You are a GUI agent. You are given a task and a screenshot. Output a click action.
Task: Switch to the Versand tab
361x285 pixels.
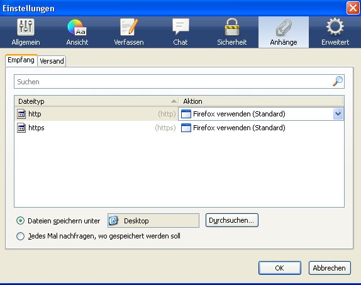tap(52, 61)
